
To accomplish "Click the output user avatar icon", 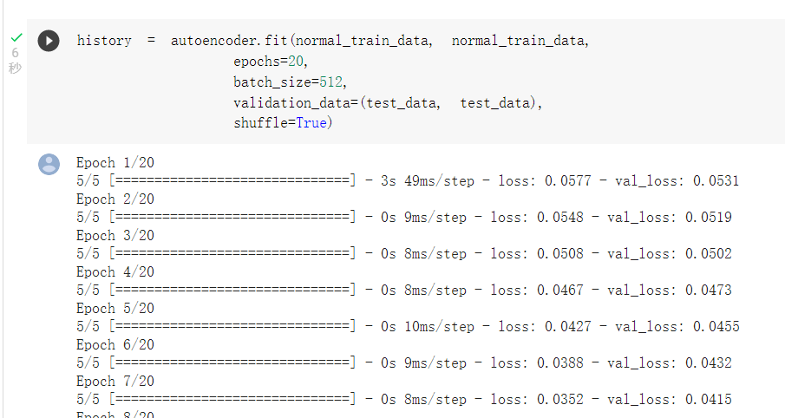I will point(49,164).
